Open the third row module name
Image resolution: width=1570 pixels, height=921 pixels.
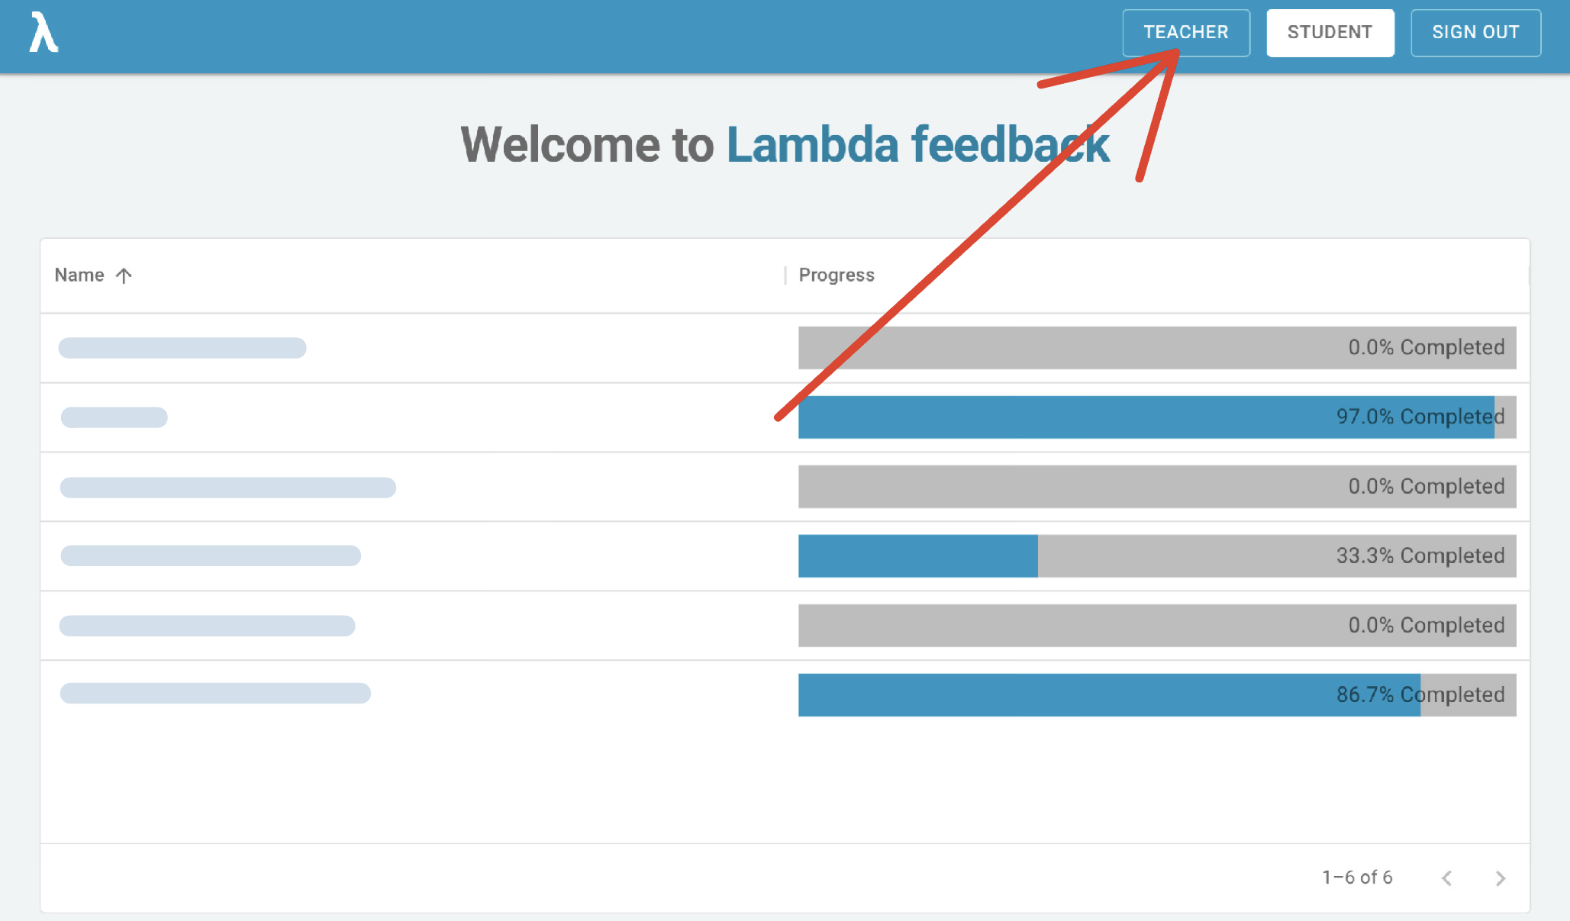click(227, 488)
